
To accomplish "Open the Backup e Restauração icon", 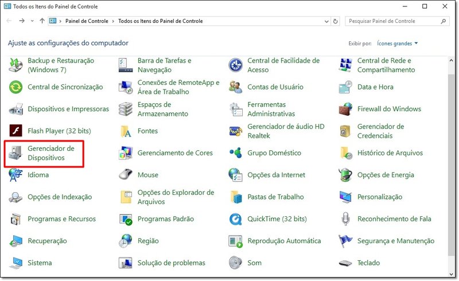I will 15,65.
